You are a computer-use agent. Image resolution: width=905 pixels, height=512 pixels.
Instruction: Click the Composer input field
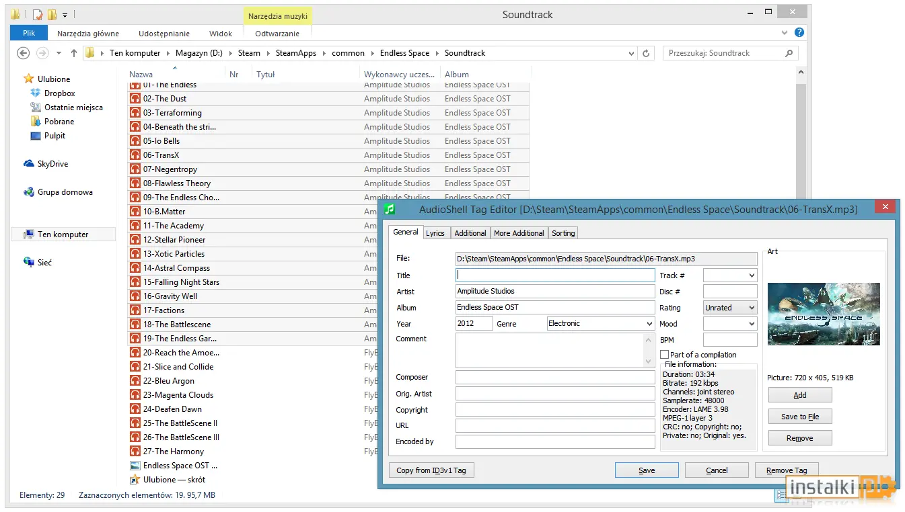pos(555,377)
